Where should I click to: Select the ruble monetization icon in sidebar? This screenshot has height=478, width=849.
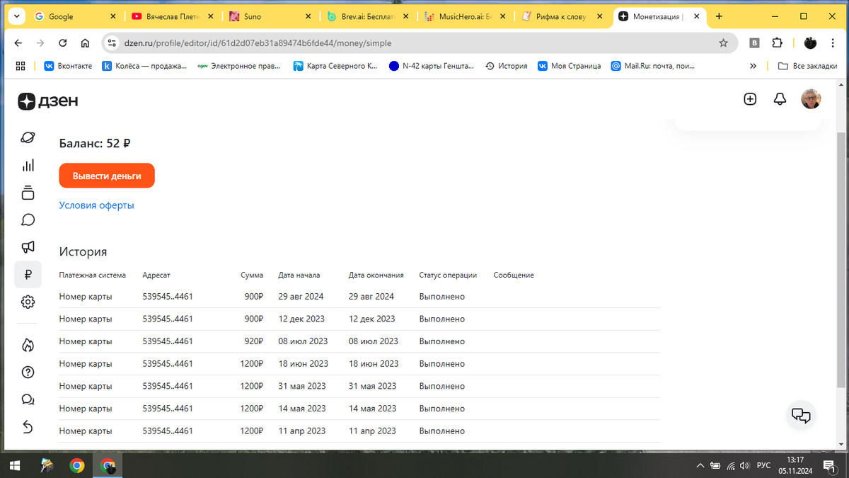(28, 275)
